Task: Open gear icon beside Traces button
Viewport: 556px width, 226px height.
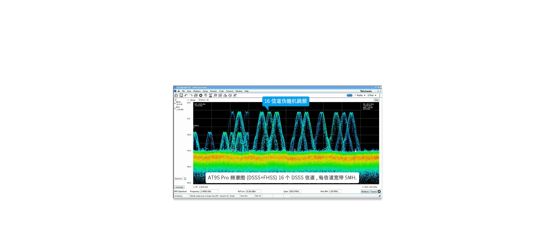Action: 379,192
